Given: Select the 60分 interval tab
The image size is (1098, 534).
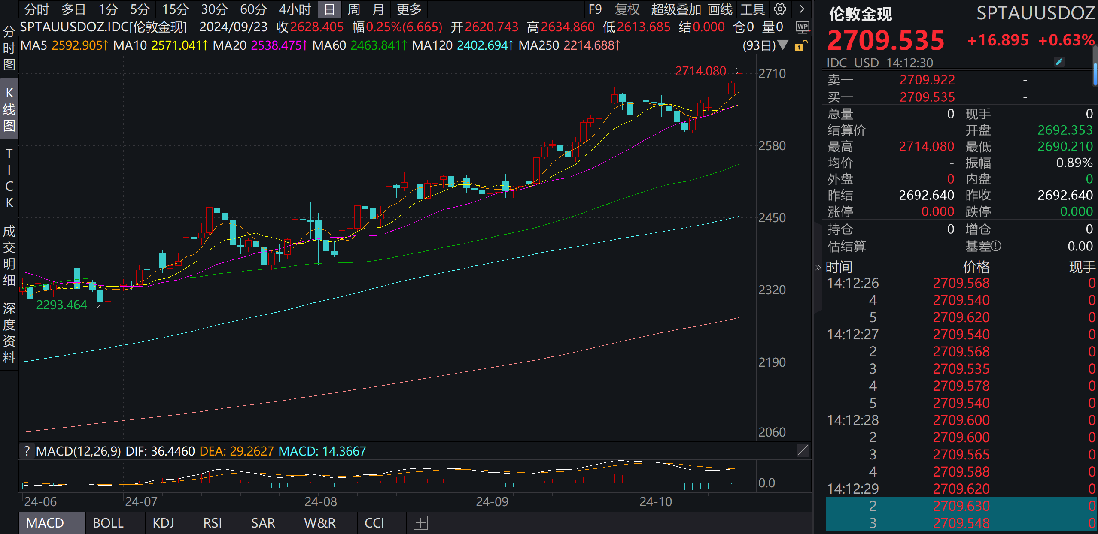Looking at the screenshot, I should click(x=253, y=9).
